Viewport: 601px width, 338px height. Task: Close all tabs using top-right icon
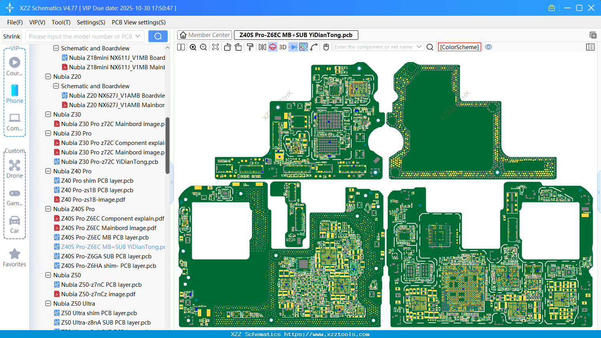[x=593, y=35]
